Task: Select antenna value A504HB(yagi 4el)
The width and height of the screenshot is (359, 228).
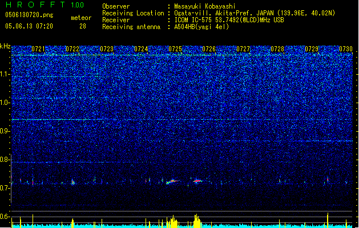Action: click(x=201, y=27)
